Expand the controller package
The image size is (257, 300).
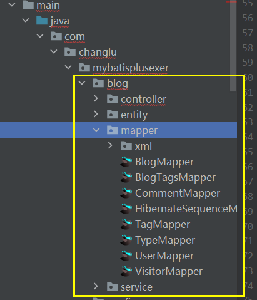coord(96,98)
